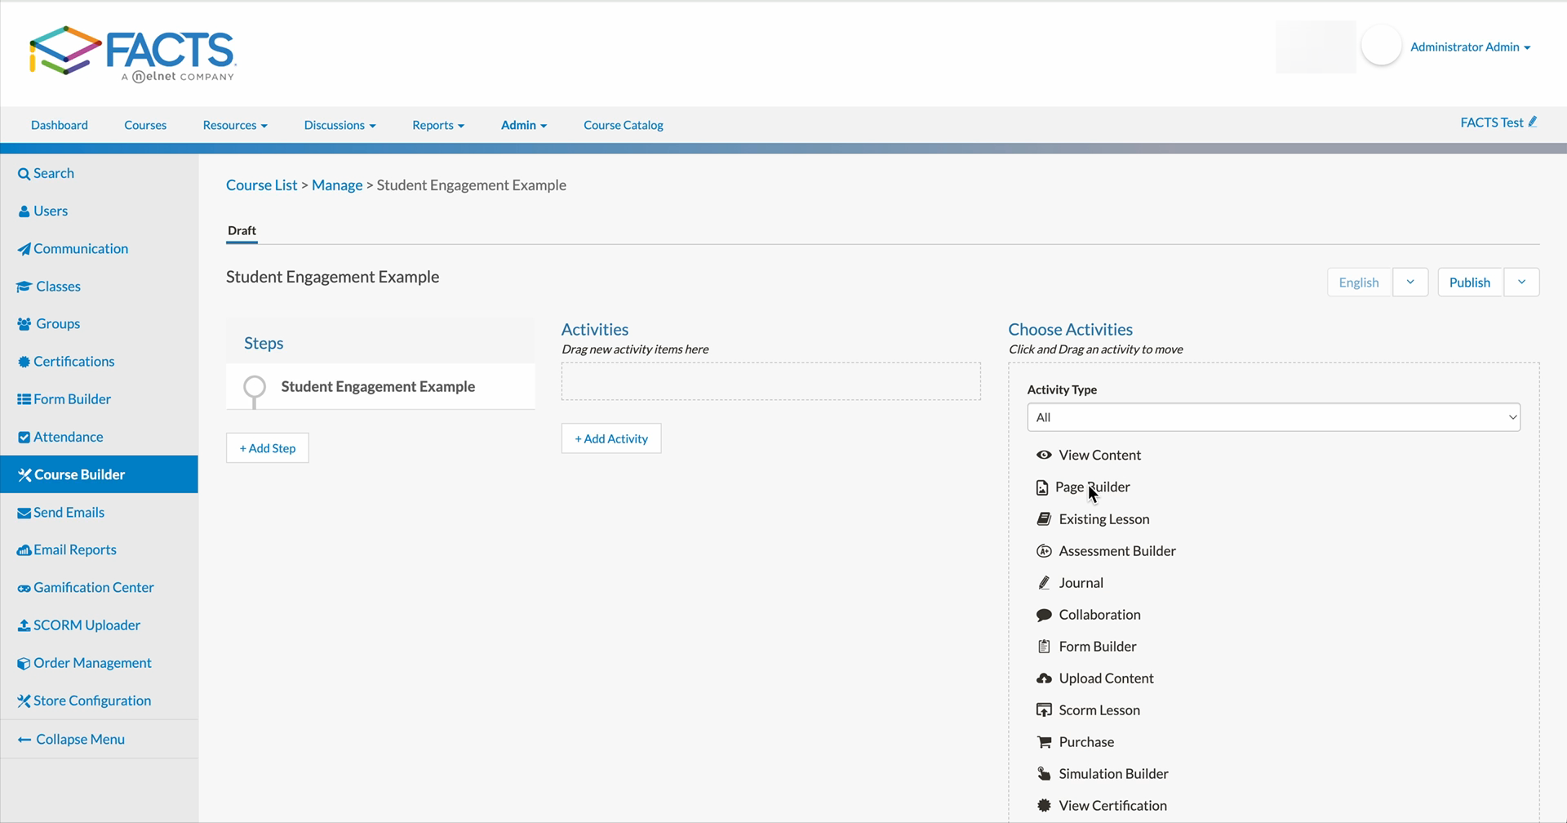The width and height of the screenshot is (1567, 823).
Task: Click the Add Step button
Action: coord(267,447)
